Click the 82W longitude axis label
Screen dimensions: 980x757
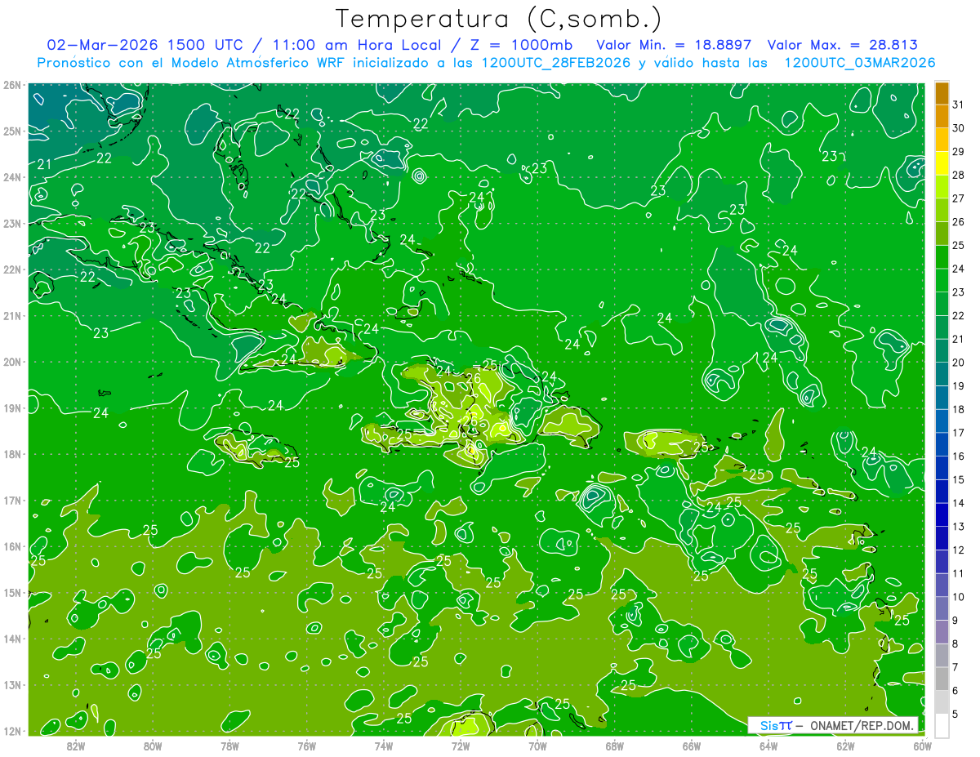tap(76, 746)
